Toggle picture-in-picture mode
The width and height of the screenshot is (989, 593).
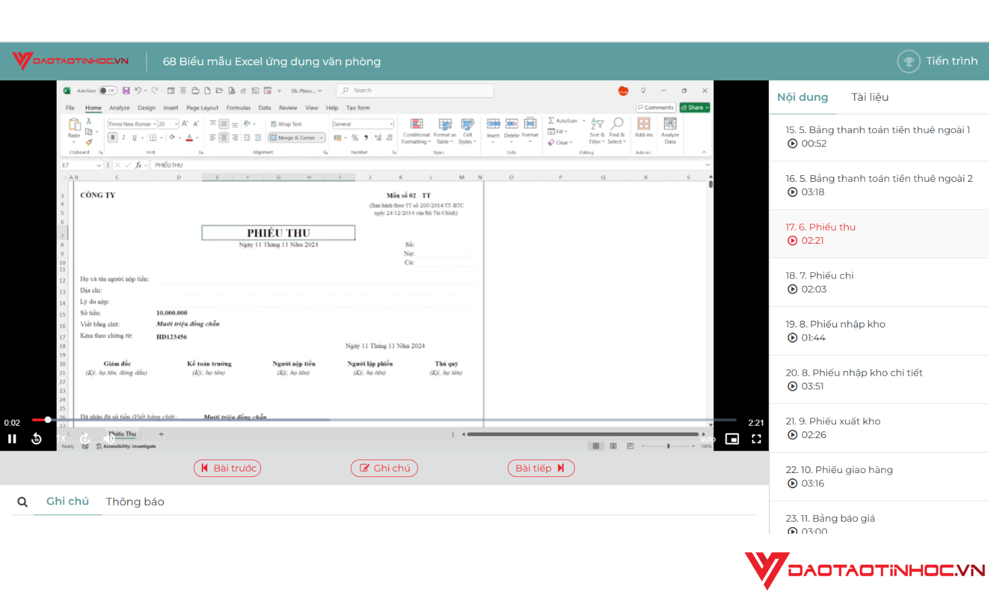(x=732, y=439)
